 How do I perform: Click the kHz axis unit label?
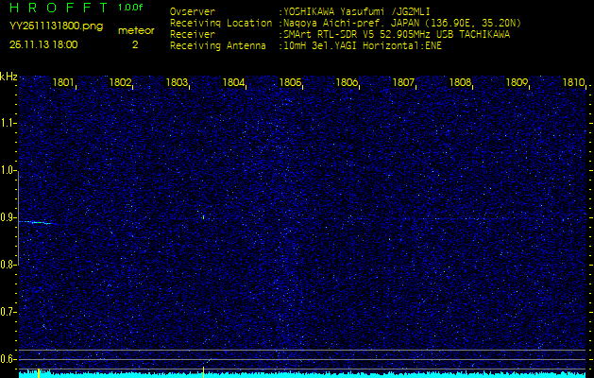8,76
